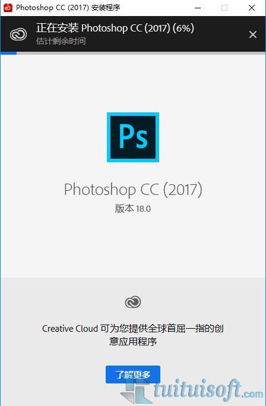Click the (6%) percentage in the header

pos(183,28)
